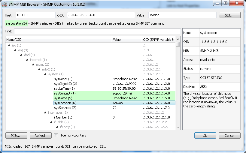Select the sysContact (4) row
The width and height of the screenshot is (246, 153).
pos(65,93)
